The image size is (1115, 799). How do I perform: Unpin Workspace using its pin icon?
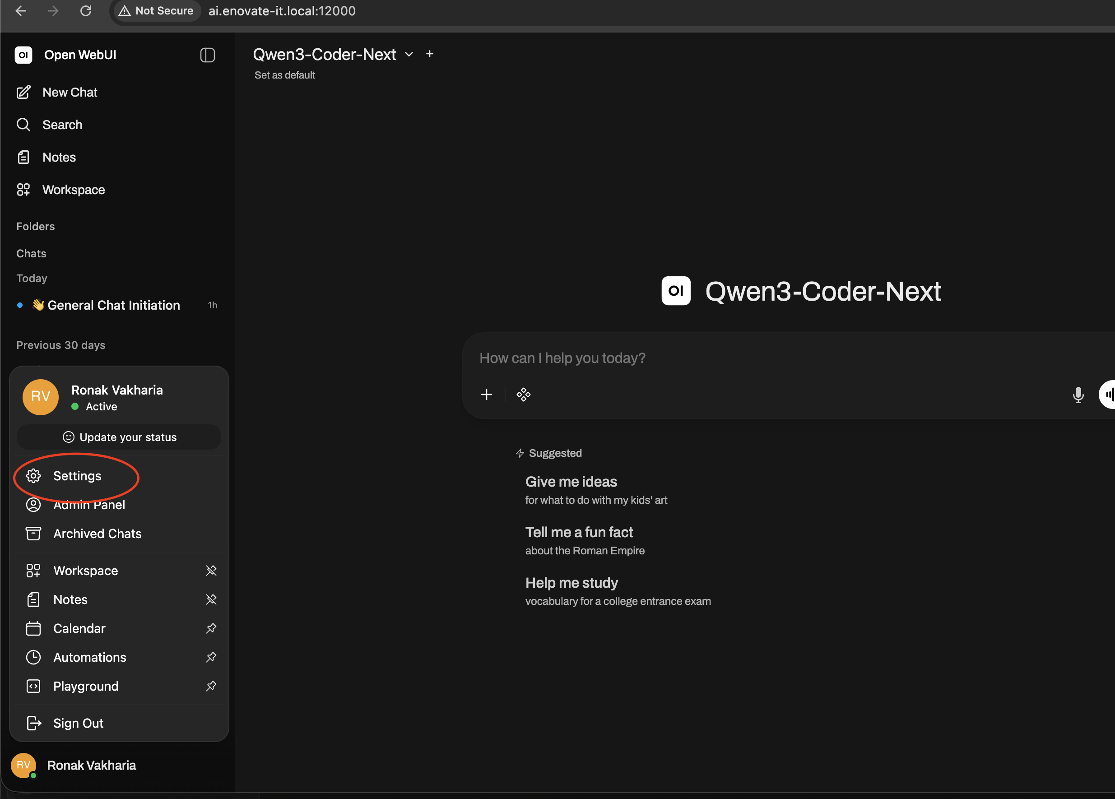coord(211,571)
